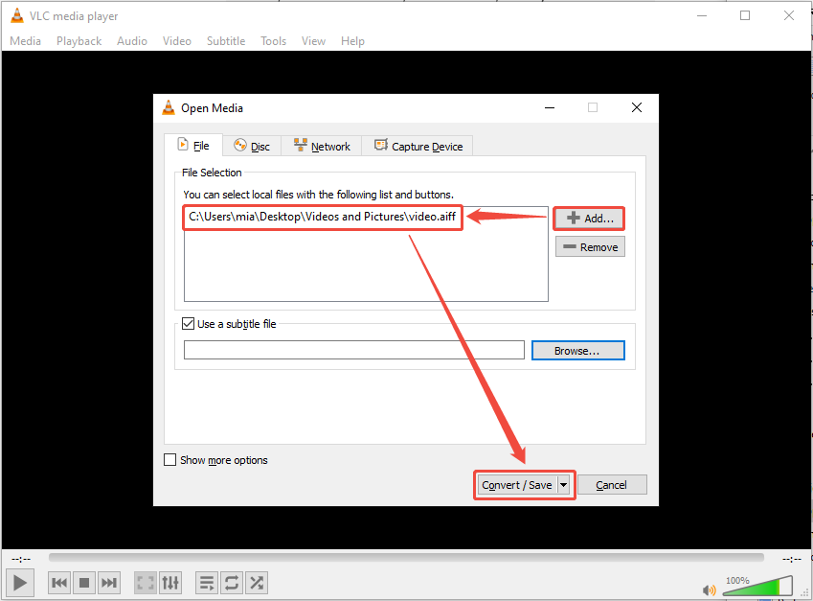This screenshot has width=813, height=601.
Task: Expand the Convert / Save dropdown arrow
Action: (x=563, y=485)
